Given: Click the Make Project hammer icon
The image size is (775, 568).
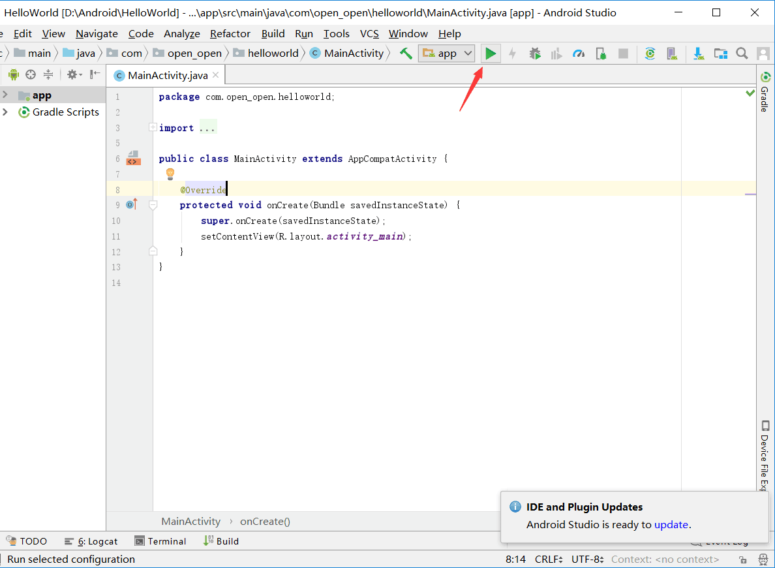Looking at the screenshot, I should [x=406, y=54].
